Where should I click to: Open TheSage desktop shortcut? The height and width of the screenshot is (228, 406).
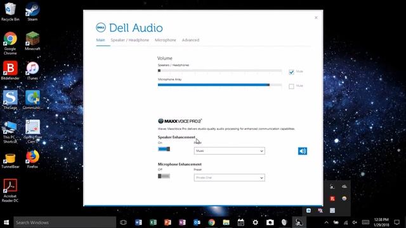coord(10,100)
